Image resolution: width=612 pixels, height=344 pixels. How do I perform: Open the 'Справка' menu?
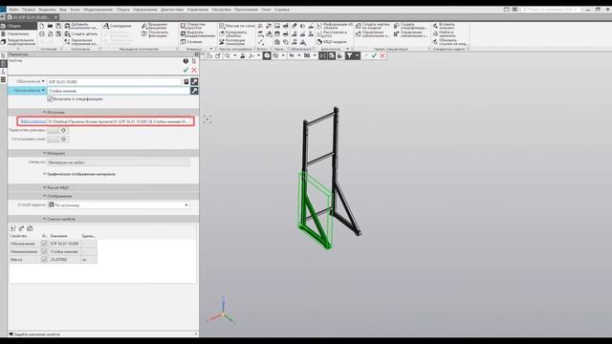tap(281, 10)
